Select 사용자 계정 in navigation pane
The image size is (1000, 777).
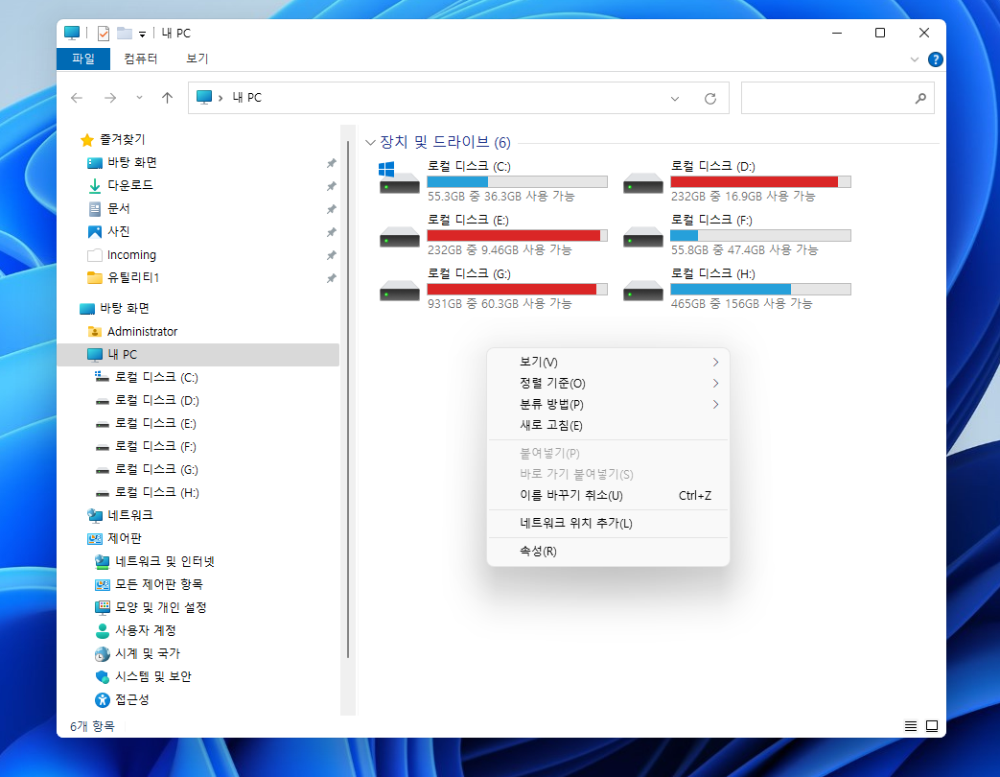click(x=145, y=630)
